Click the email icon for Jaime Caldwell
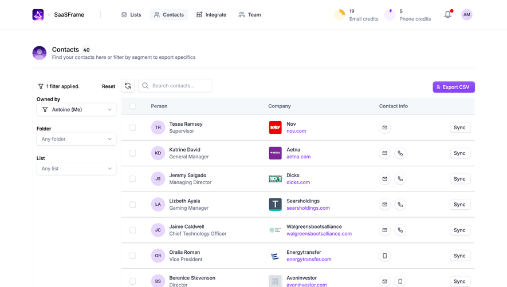507x287 pixels. click(385, 230)
